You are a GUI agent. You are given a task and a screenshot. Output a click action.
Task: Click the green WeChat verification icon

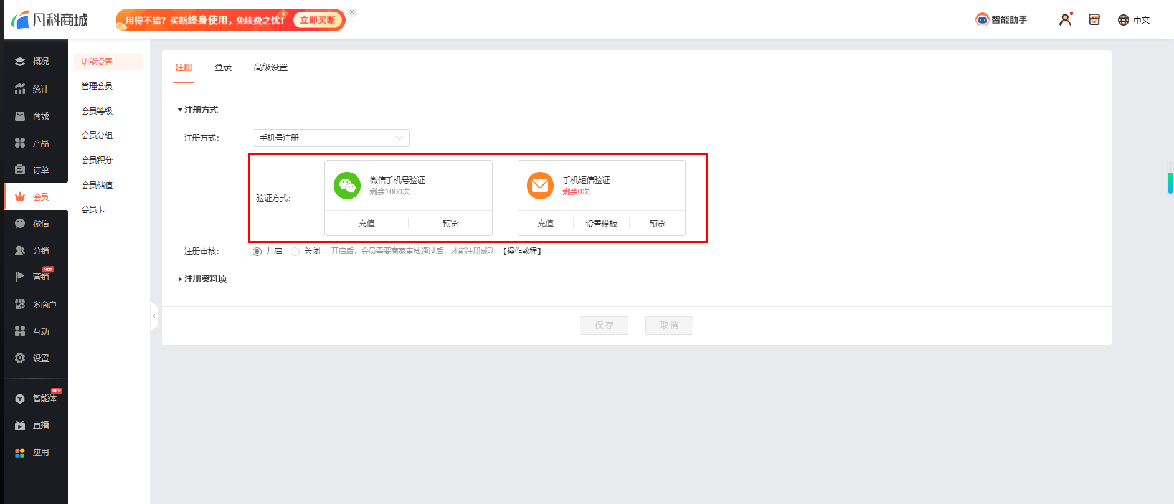point(348,186)
